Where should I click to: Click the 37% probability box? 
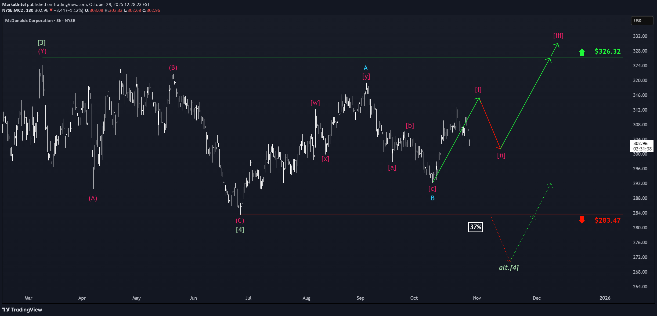pos(475,227)
